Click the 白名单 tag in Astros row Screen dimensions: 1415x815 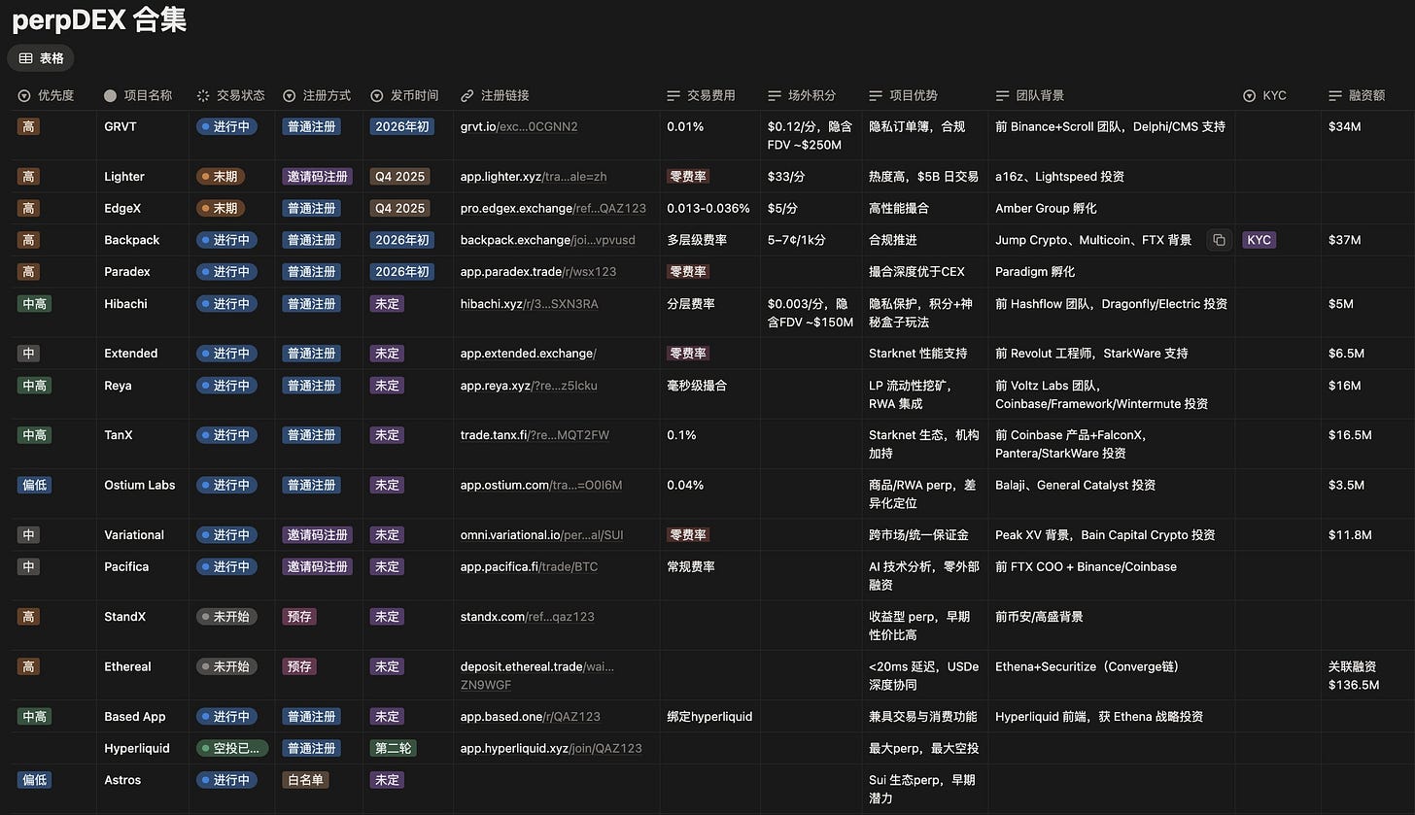[305, 780]
